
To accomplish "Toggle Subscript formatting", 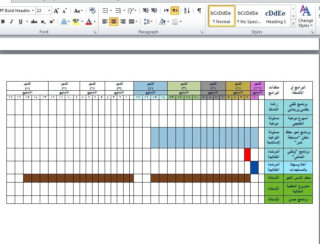I will pyautogui.click(x=43, y=21).
